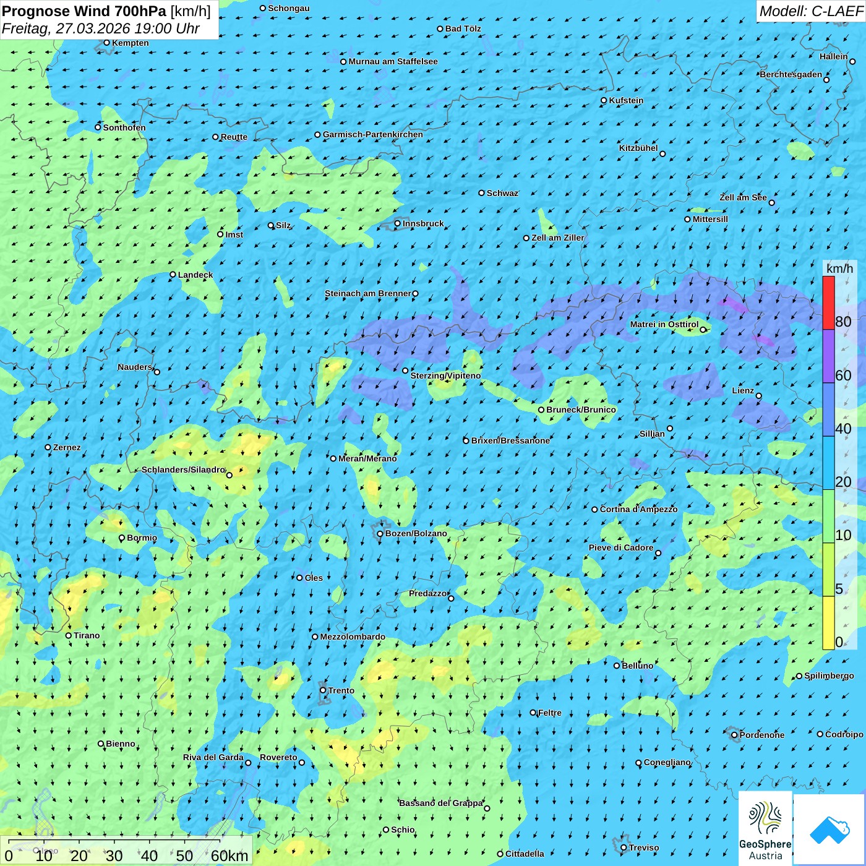Click the 'km/h' legend unit label
This screenshot has height=866, width=866.
pos(839,268)
